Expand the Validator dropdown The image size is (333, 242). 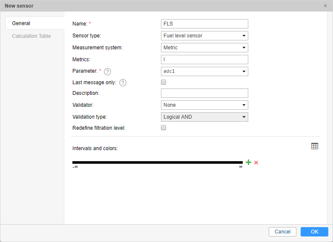point(204,105)
